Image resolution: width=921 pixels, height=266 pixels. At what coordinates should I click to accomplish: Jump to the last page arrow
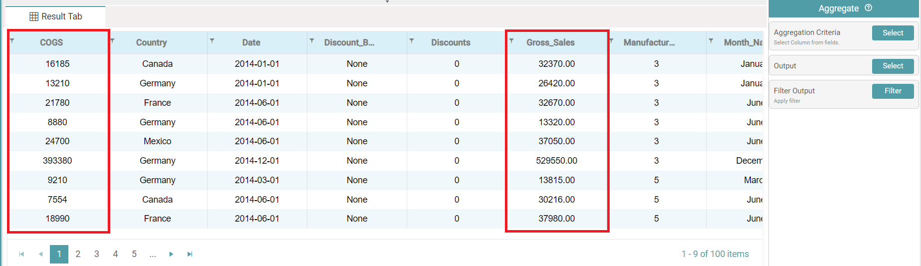pos(190,254)
